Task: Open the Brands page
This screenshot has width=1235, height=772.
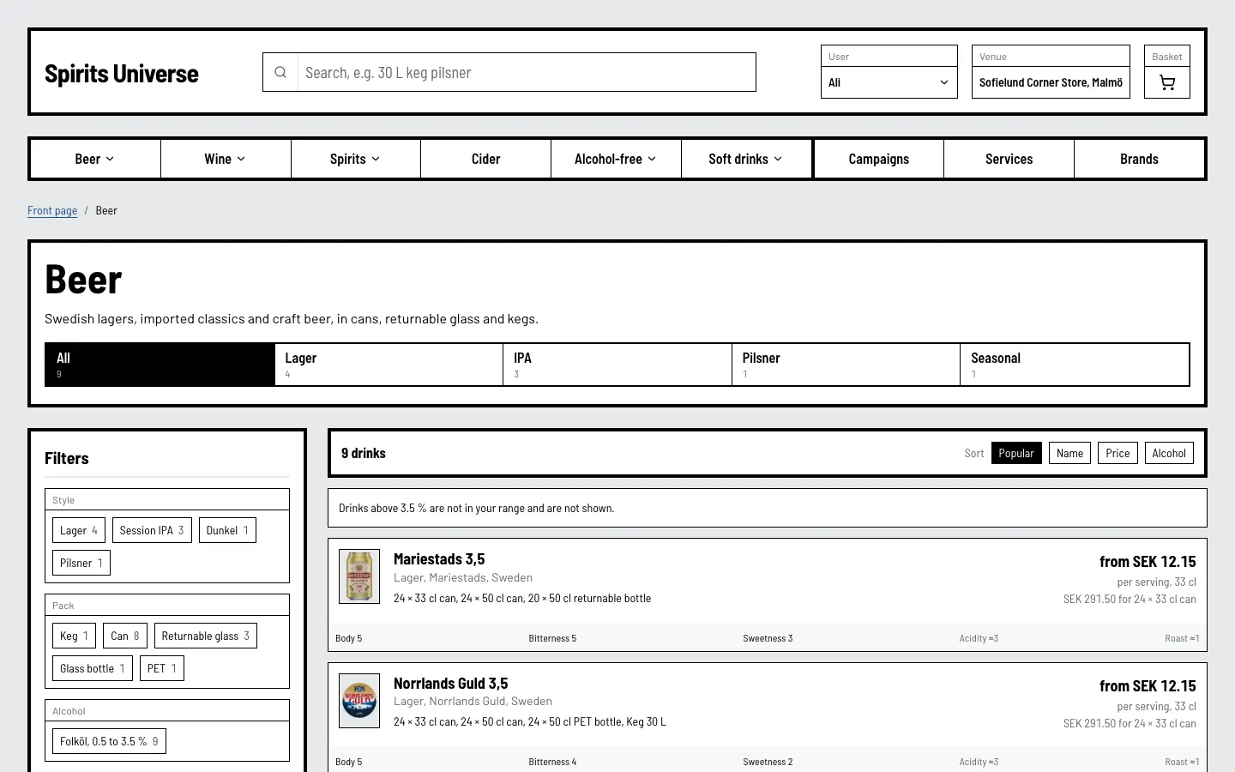Action: click(x=1139, y=159)
